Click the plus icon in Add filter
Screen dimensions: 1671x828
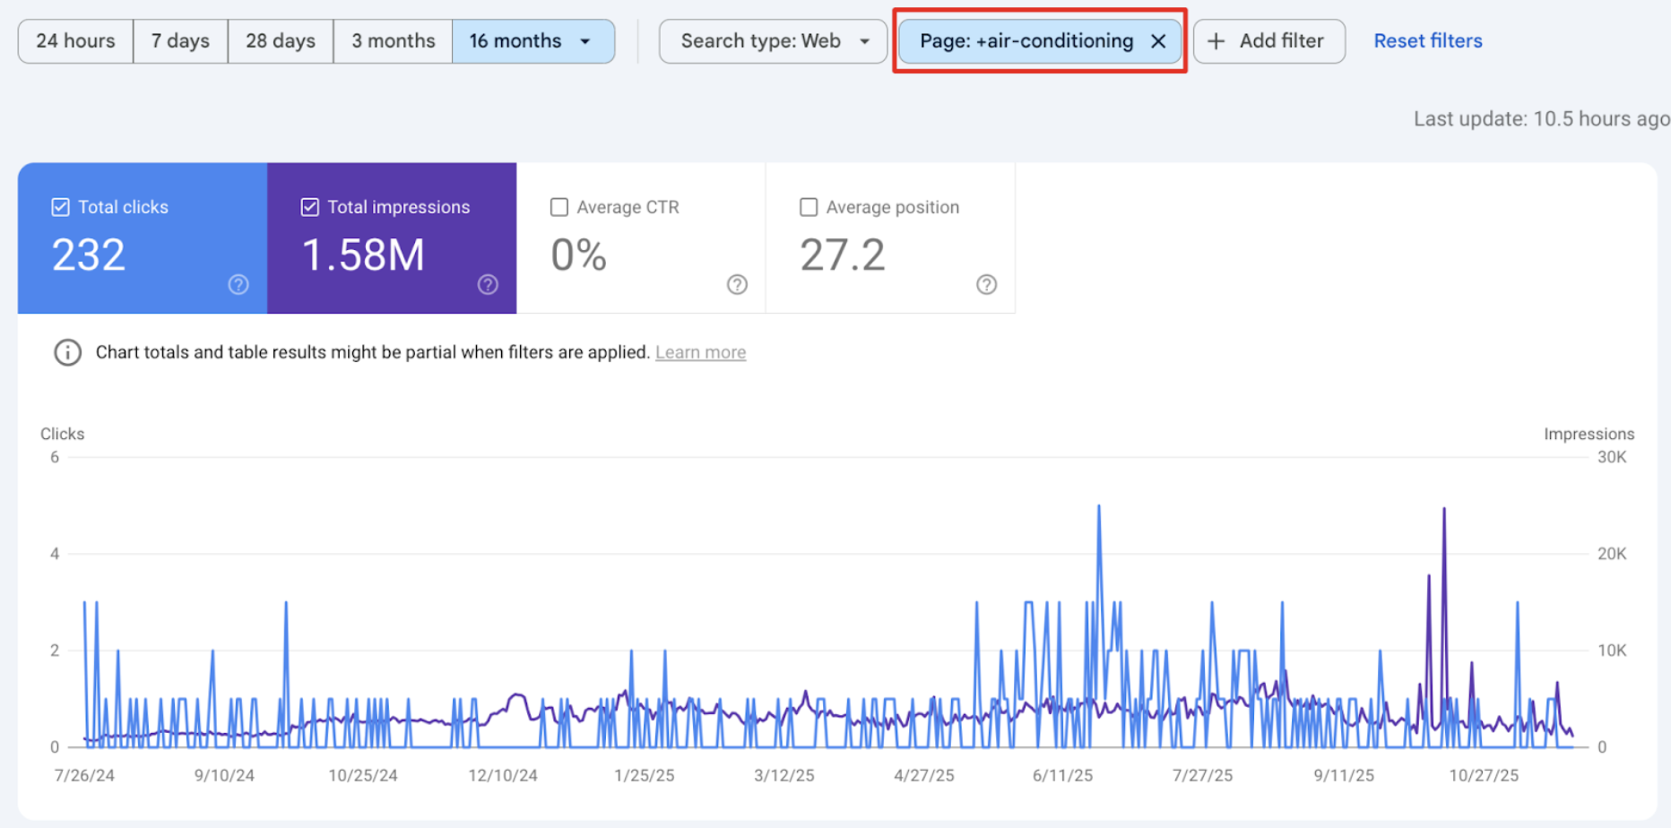(x=1216, y=41)
